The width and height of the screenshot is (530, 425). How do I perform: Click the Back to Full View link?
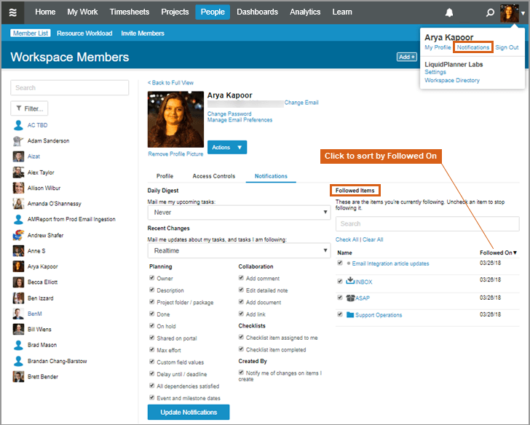click(170, 83)
